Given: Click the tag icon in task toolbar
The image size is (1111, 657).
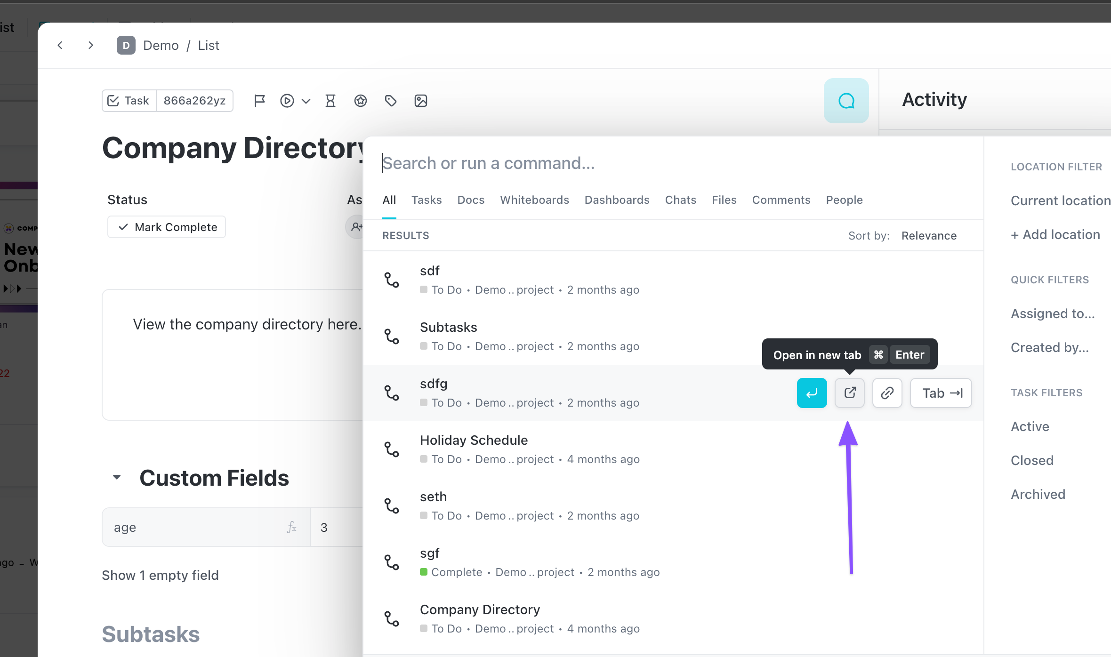Looking at the screenshot, I should tap(390, 101).
